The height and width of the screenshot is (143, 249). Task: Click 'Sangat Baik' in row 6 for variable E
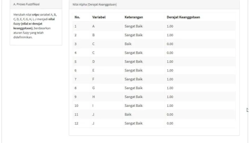coord(133,70)
